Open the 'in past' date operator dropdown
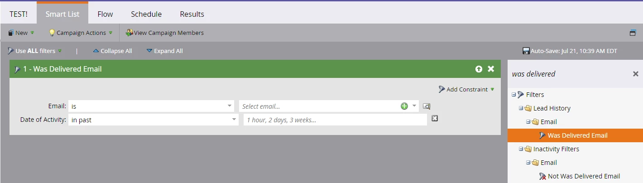The width and height of the screenshot is (643, 183). coord(153,120)
